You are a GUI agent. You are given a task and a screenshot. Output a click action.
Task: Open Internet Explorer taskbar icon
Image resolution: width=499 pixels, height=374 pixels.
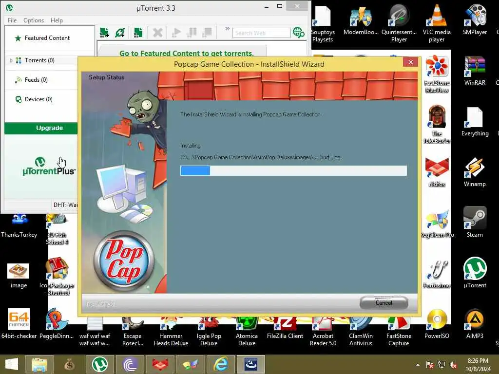click(221, 364)
